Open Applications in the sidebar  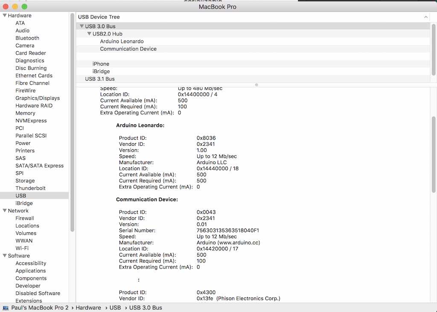(31, 271)
